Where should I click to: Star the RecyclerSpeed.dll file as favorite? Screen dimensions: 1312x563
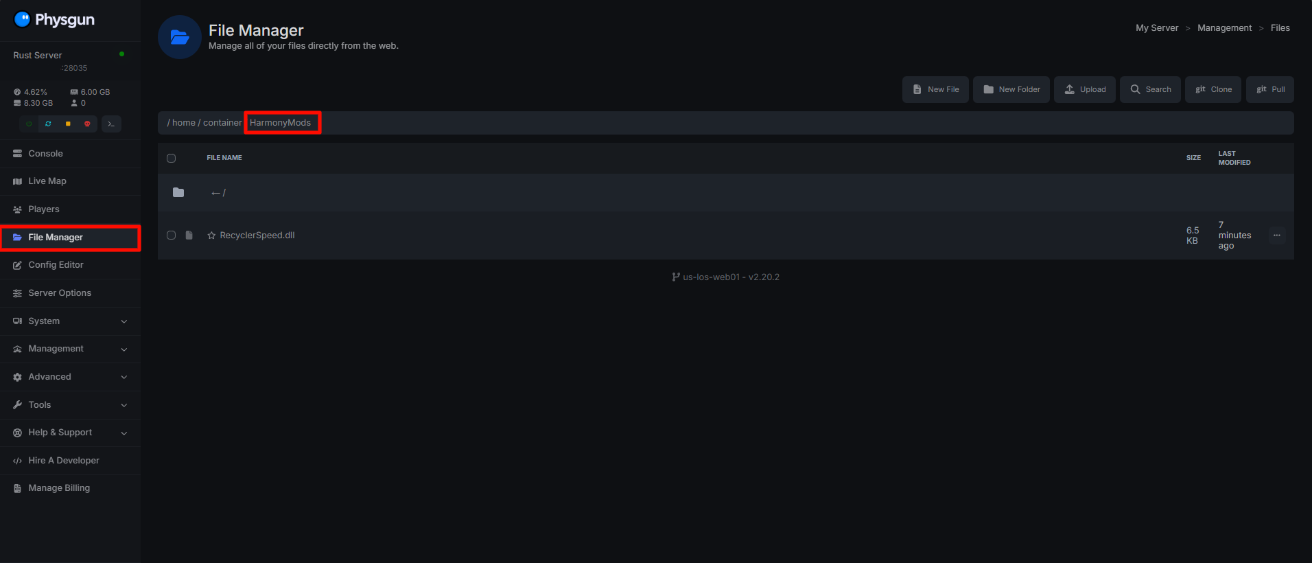coord(211,235)
